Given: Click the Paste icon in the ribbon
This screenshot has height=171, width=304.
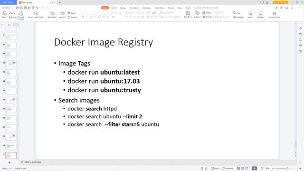Looking at the screenshot, I should [x=5, y=13].
